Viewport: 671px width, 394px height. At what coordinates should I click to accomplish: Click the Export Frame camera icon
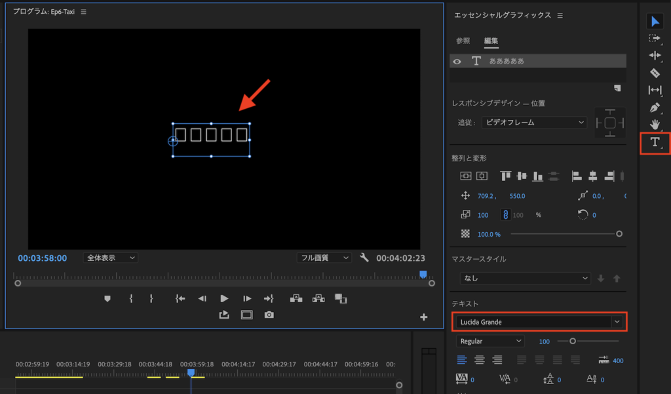tap(269, 315)
